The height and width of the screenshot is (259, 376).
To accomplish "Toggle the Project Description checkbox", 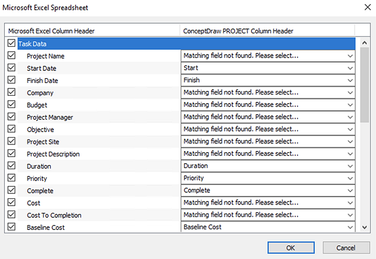I will pos(12,153).
